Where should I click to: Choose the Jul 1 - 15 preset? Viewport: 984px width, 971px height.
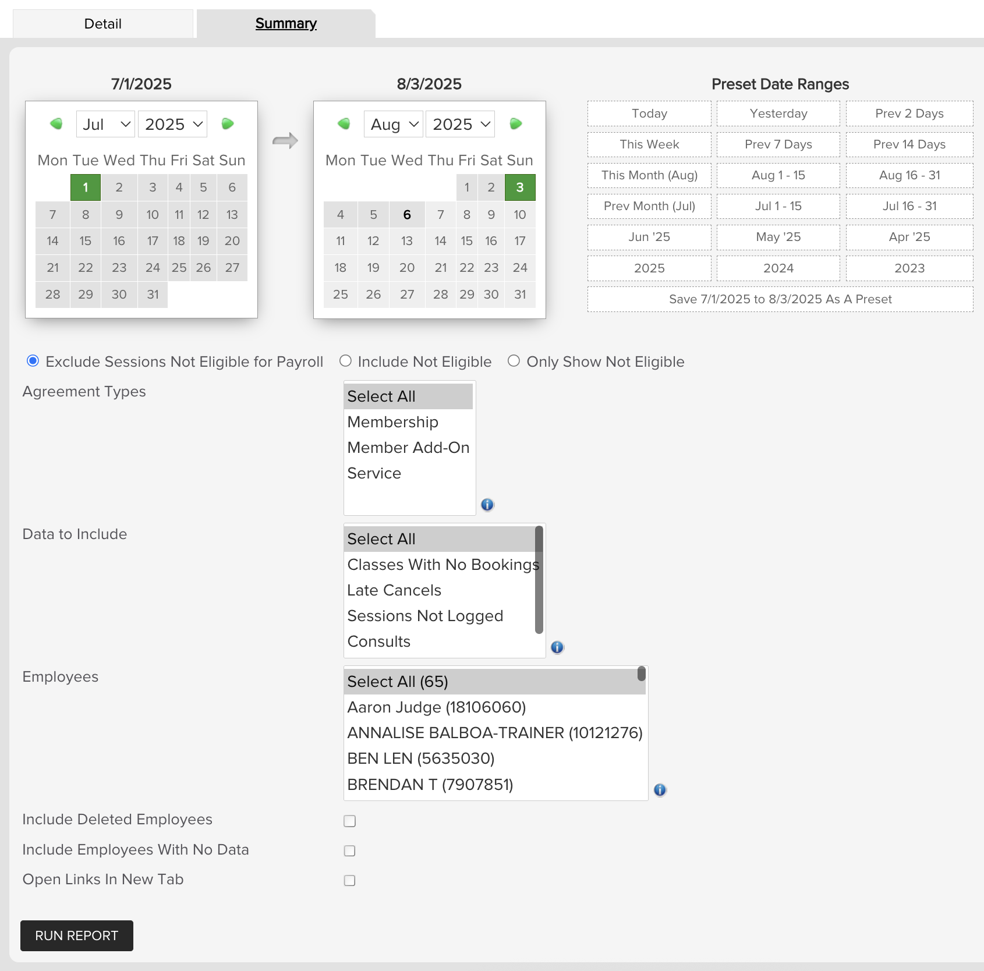pos(778,206)
